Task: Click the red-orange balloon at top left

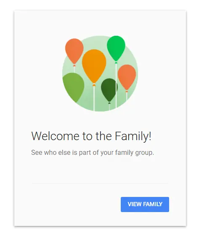Action: tap(74, 51)
